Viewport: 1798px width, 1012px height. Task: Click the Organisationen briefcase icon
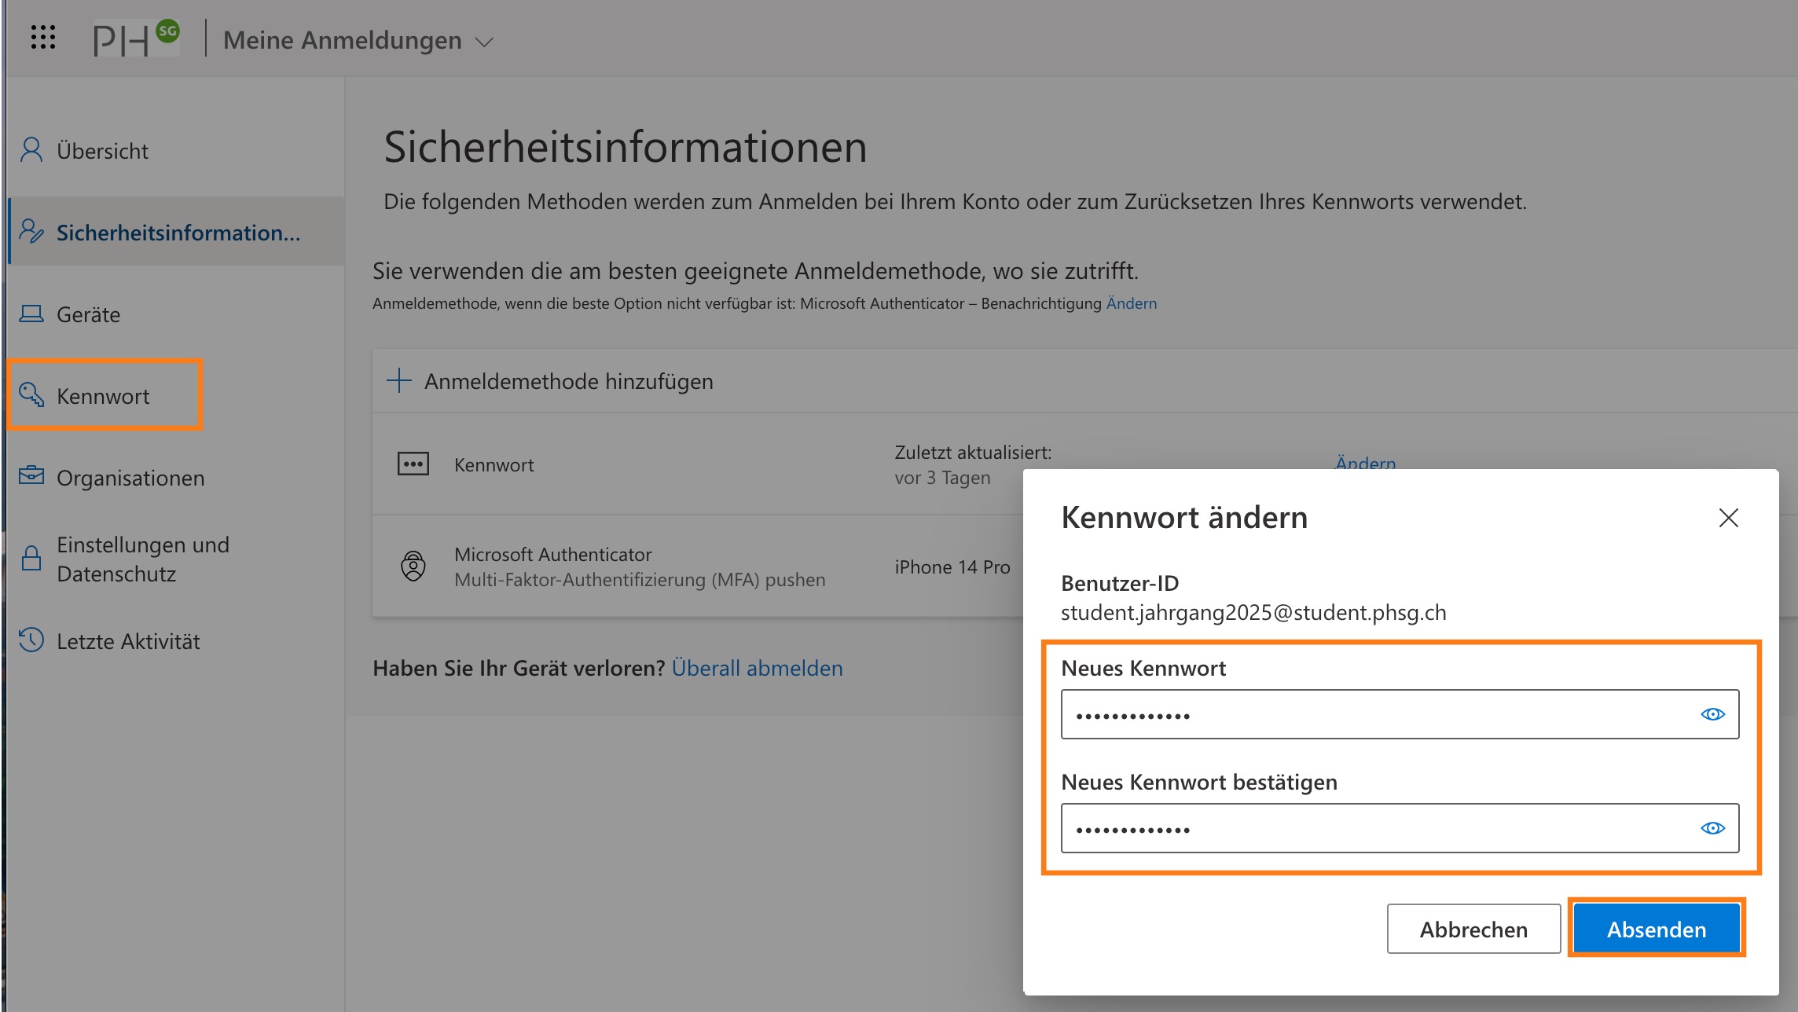click(31, 475)
